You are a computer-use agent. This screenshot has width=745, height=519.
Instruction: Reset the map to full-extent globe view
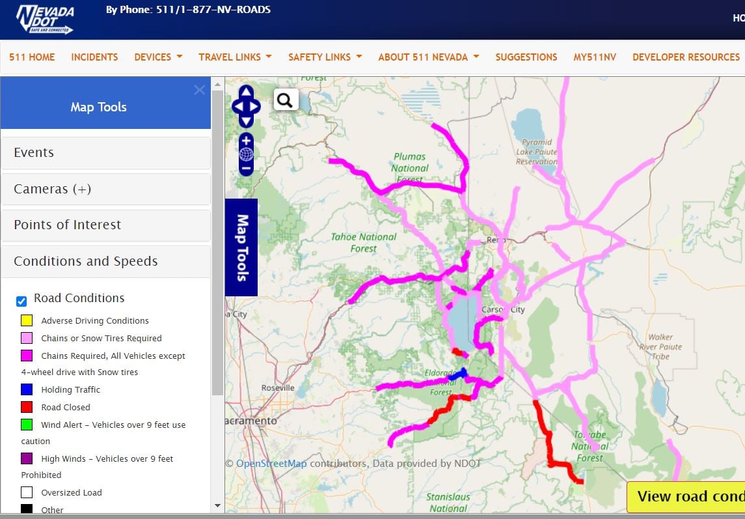(x=246, y=154)
